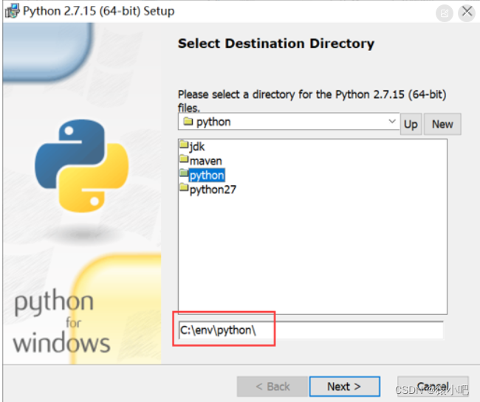The width and height of the screenshot is (480, 402).
Task: Select the highlighted python folder
Action: [207, 176]
